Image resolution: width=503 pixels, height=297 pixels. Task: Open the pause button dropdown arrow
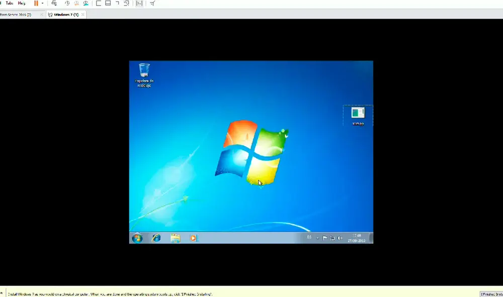pos(42,4)
